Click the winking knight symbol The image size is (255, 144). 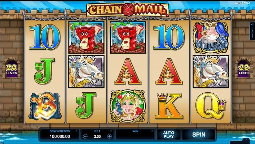pos(211,37)
